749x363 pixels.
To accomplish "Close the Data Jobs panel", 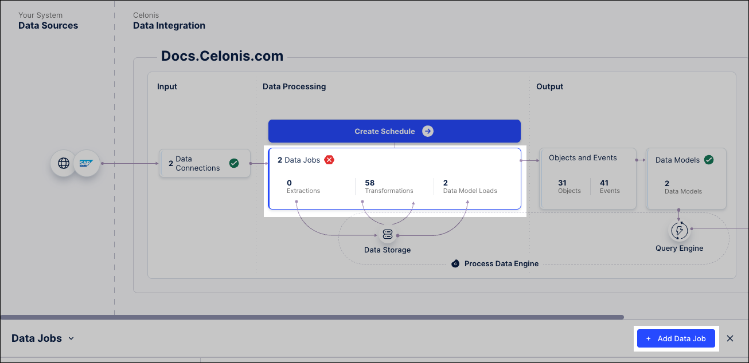I will tap(730, 338).
